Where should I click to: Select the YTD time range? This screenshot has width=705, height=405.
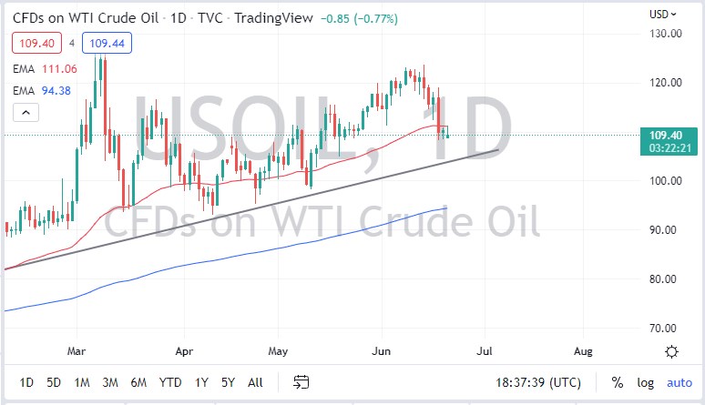tap(171, 383)
